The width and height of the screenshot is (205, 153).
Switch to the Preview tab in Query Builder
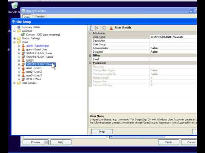point(40,17)
